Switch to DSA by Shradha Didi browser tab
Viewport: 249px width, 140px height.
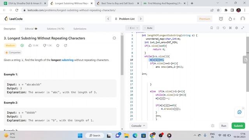pos(25,3)
